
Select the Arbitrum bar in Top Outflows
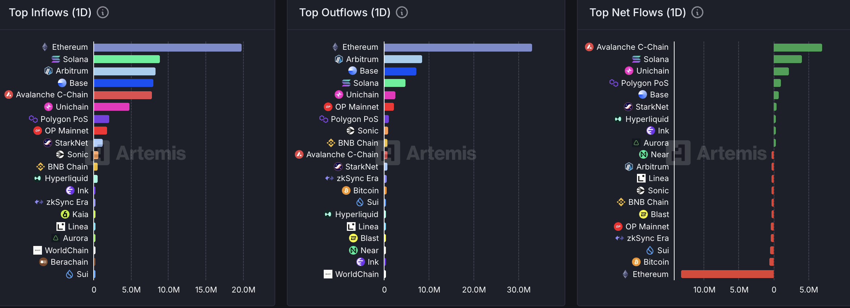pos(403,59)
